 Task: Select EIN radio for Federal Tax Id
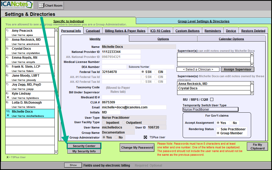tap(156, 72)
